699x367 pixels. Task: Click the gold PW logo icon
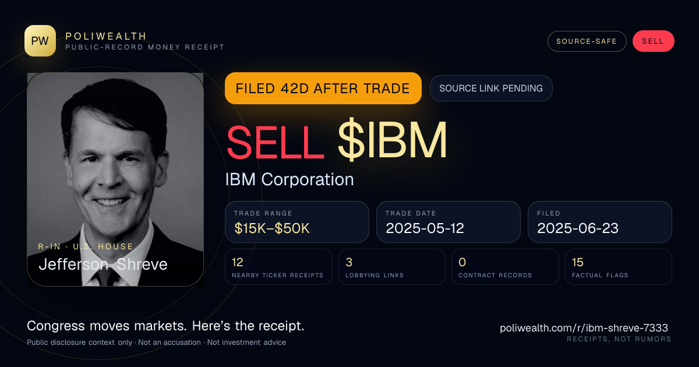[x=40, y=41]
